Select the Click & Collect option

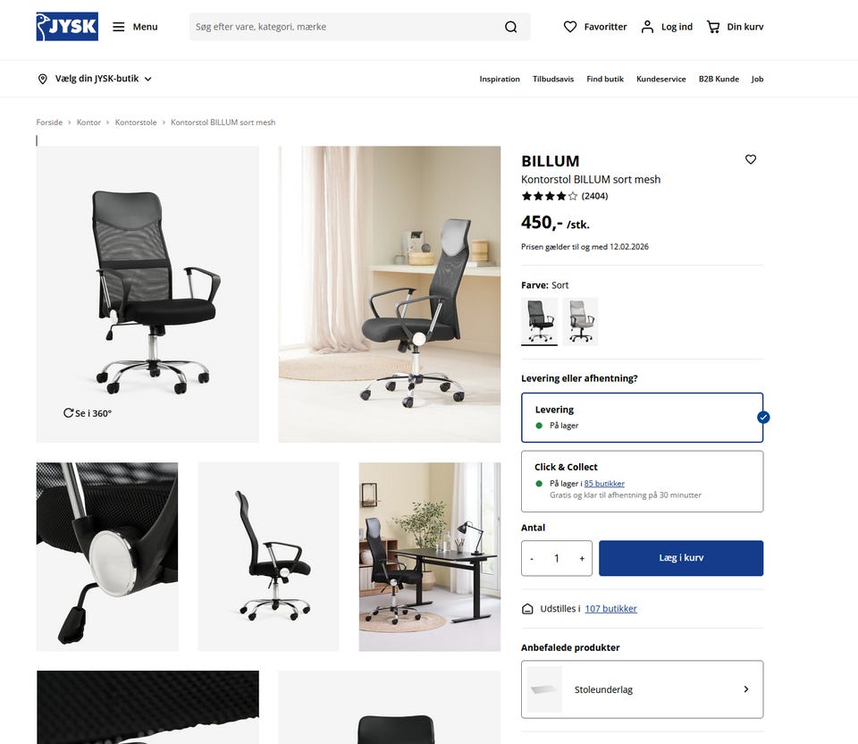642,481
